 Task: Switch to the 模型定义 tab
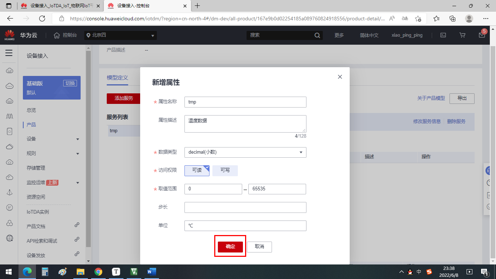point(117,78)
